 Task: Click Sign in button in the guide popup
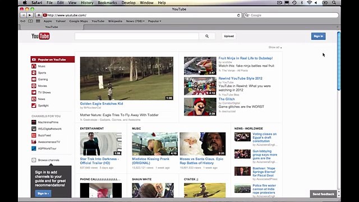43,194
